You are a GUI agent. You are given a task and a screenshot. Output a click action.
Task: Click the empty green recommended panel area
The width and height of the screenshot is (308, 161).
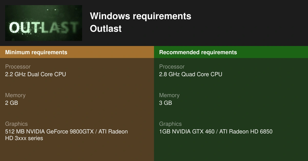(231, 149)
